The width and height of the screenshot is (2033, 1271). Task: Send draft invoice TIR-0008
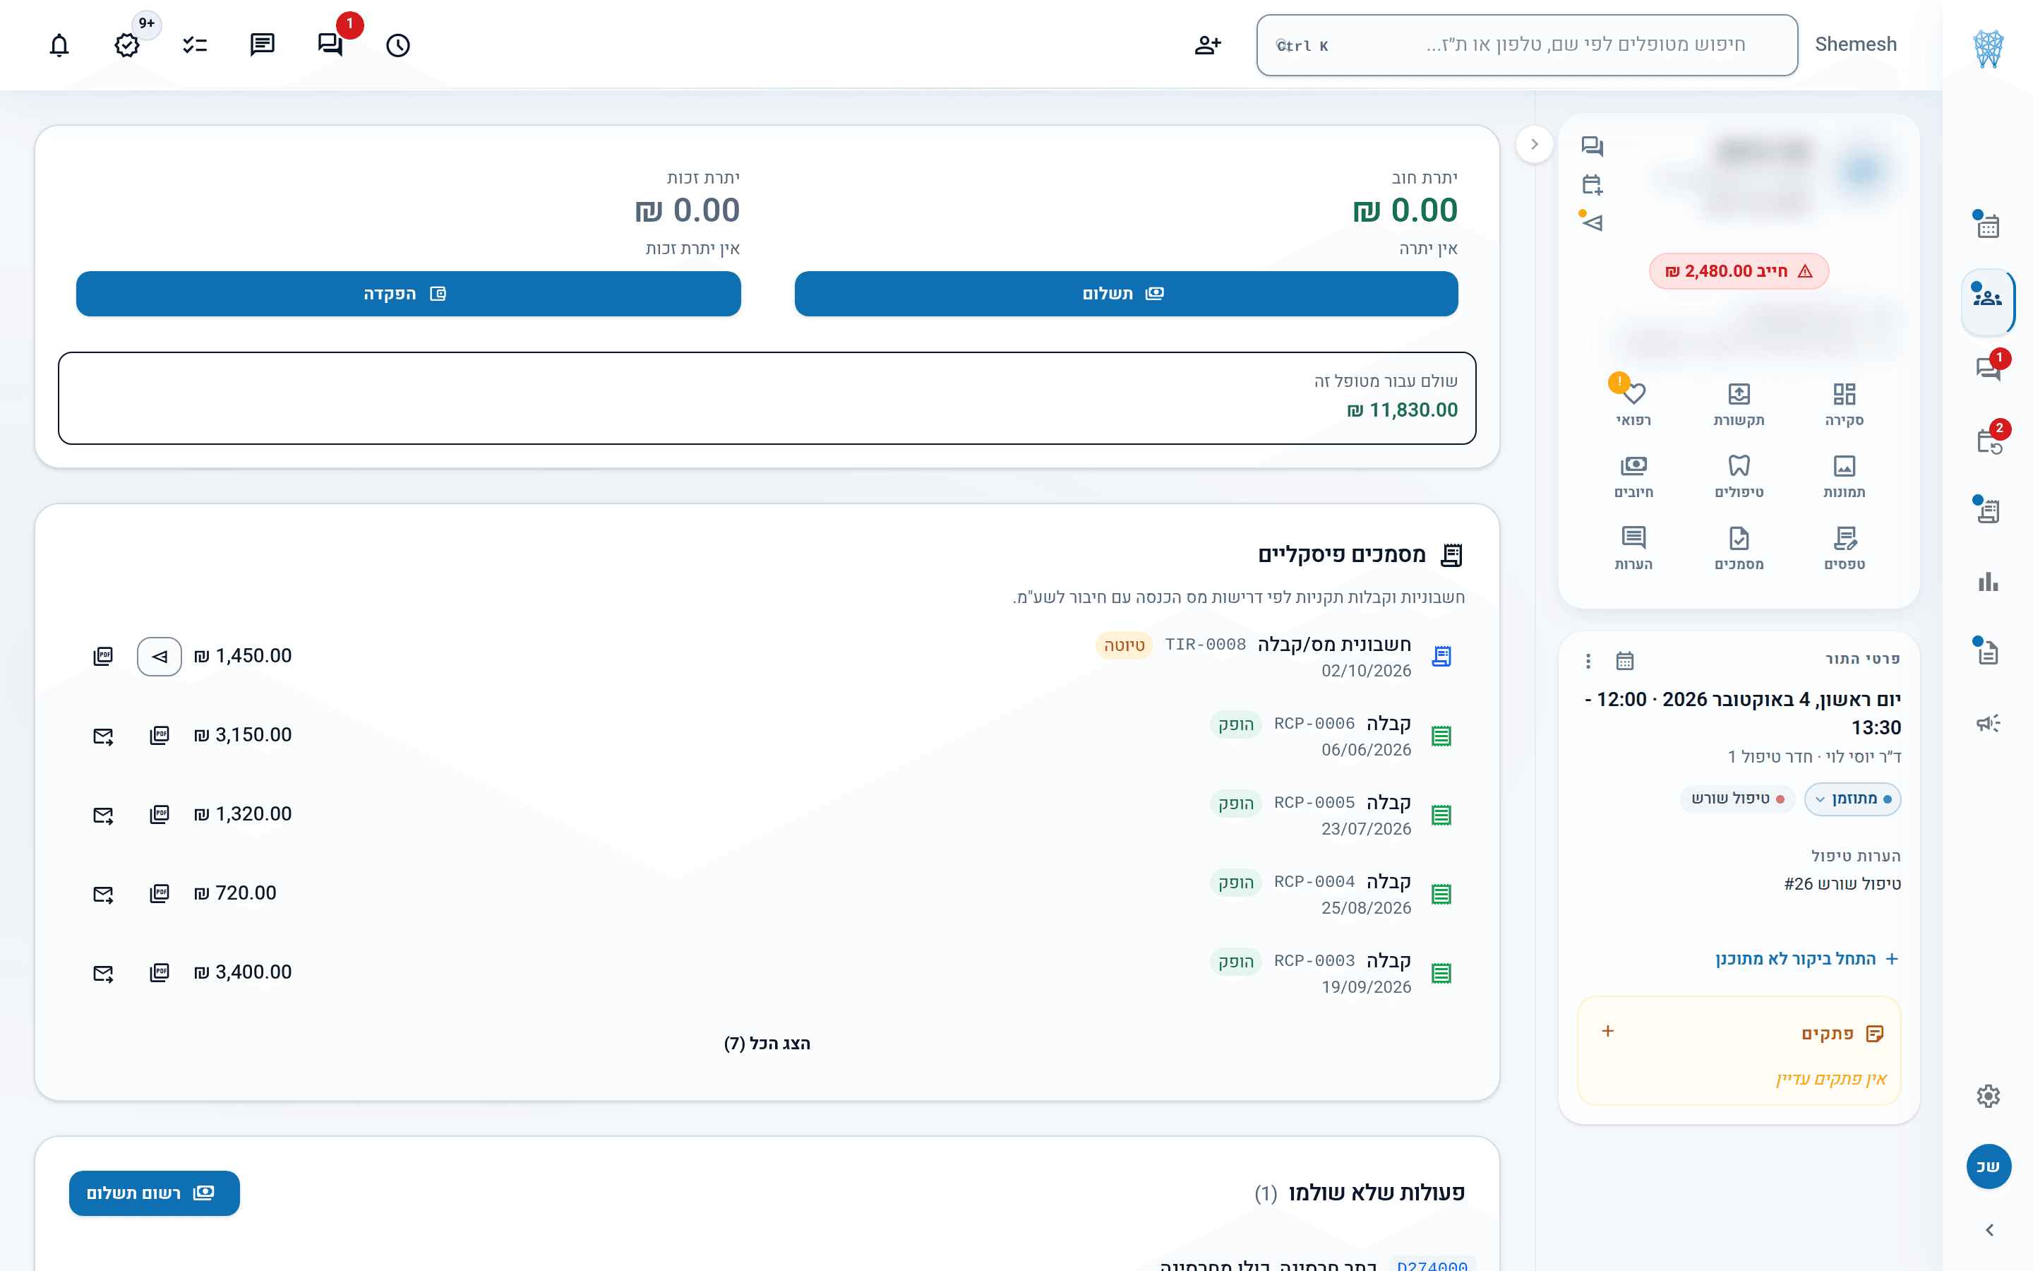[160, 657]
